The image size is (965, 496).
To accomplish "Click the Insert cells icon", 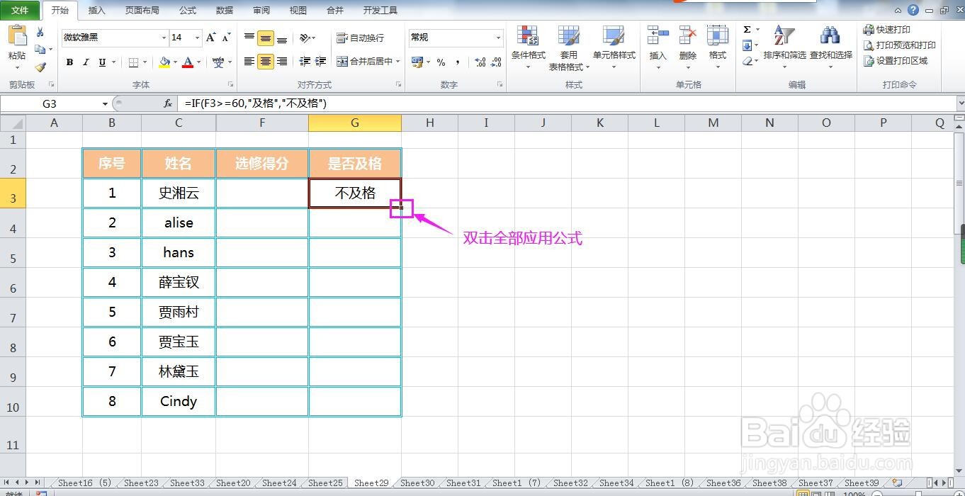I will pyautogui.click(x=658, y=36).
